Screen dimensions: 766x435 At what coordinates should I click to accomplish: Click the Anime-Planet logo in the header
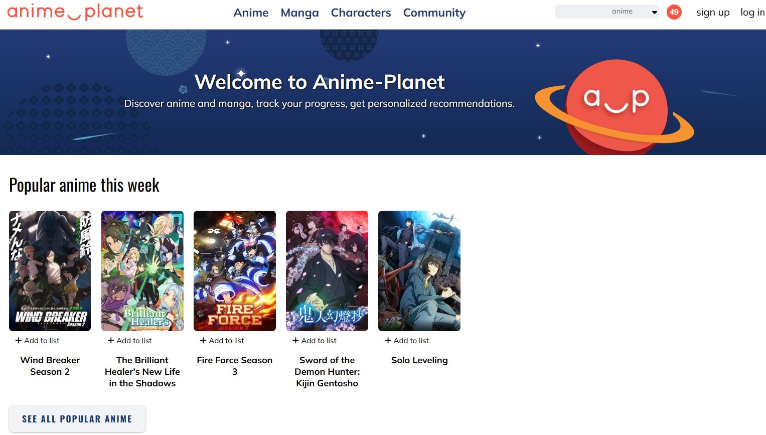(75, 12)
